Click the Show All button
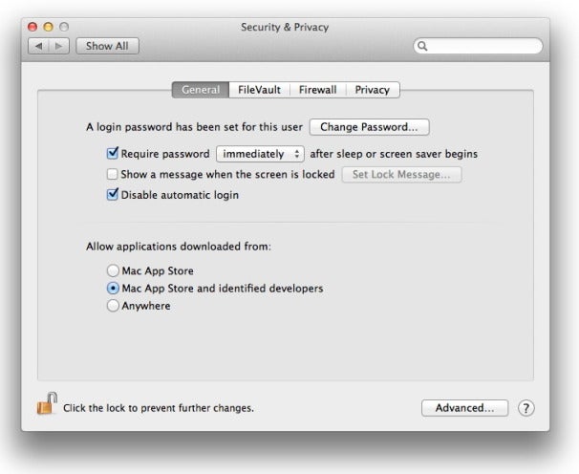Viewport: 579px width, 474px height. (x=107, y=46)
